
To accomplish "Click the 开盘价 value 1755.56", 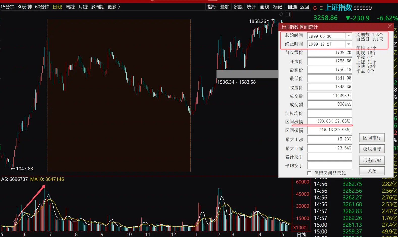I will pos(330,61).
